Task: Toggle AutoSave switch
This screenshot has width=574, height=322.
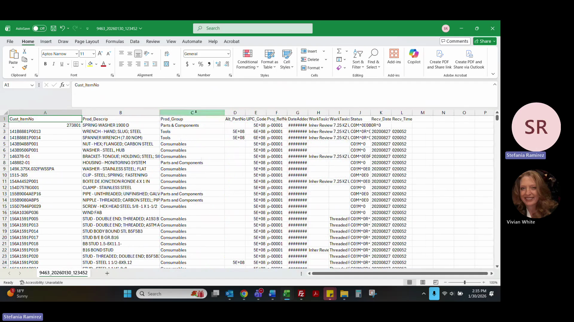Action: click(39, 29)
